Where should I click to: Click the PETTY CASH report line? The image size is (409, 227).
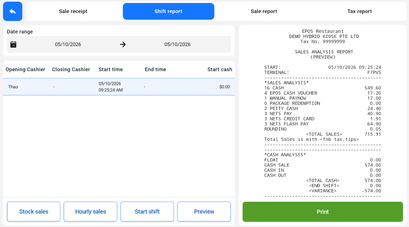[x=323, y=108]
